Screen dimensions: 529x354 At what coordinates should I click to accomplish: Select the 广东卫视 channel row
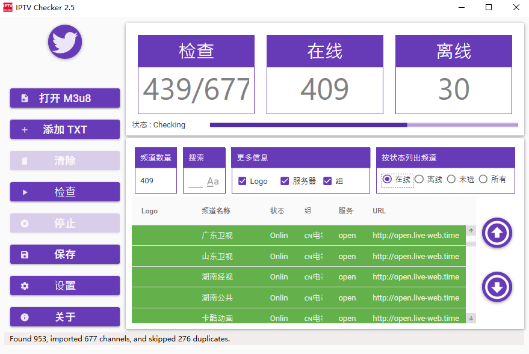pyautogui.click(x=299, y=236)
